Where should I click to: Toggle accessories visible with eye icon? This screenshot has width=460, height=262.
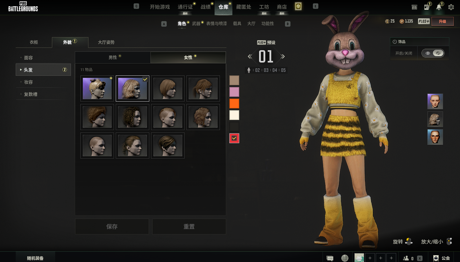[428, 53]
